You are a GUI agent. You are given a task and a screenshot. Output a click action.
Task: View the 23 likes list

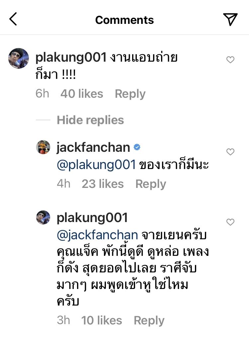coord(103,184)
